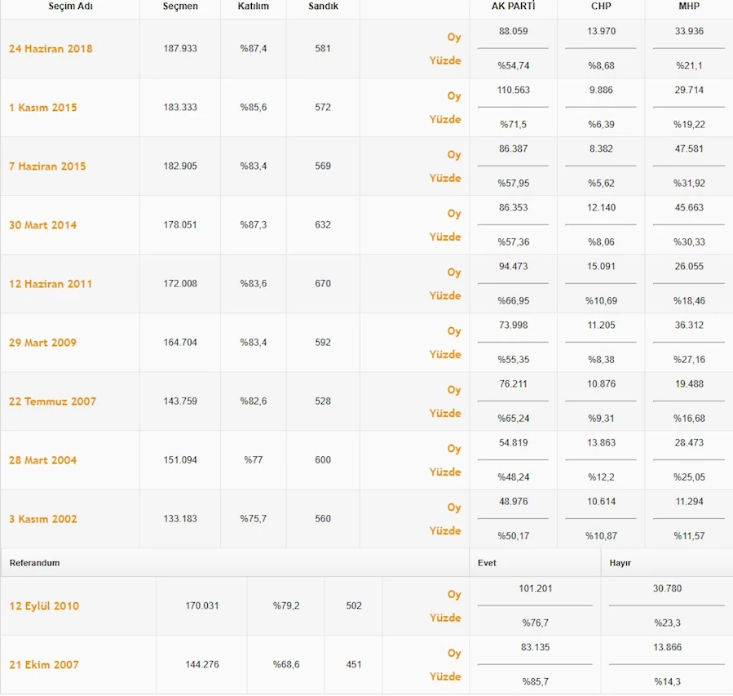Click the Hayır referendum column header
This screenshot has width=733, height=696.
coord(620,563)
